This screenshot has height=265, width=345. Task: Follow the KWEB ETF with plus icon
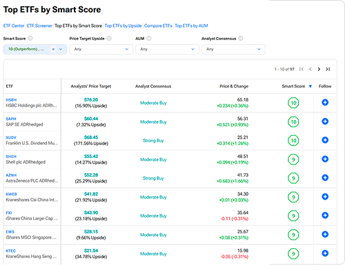pos(325,197)
